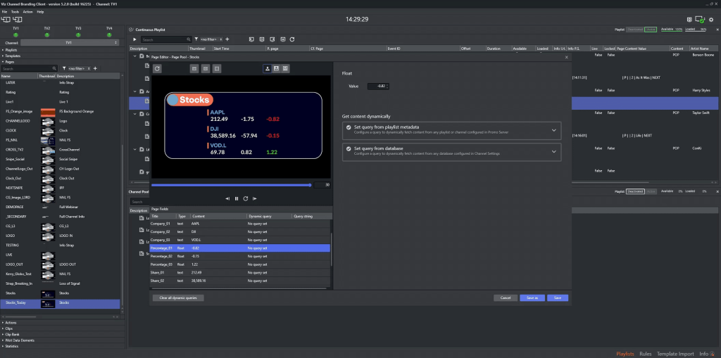
Task: Click the add page plus icon in Pages panel
Action: [95, 69]
